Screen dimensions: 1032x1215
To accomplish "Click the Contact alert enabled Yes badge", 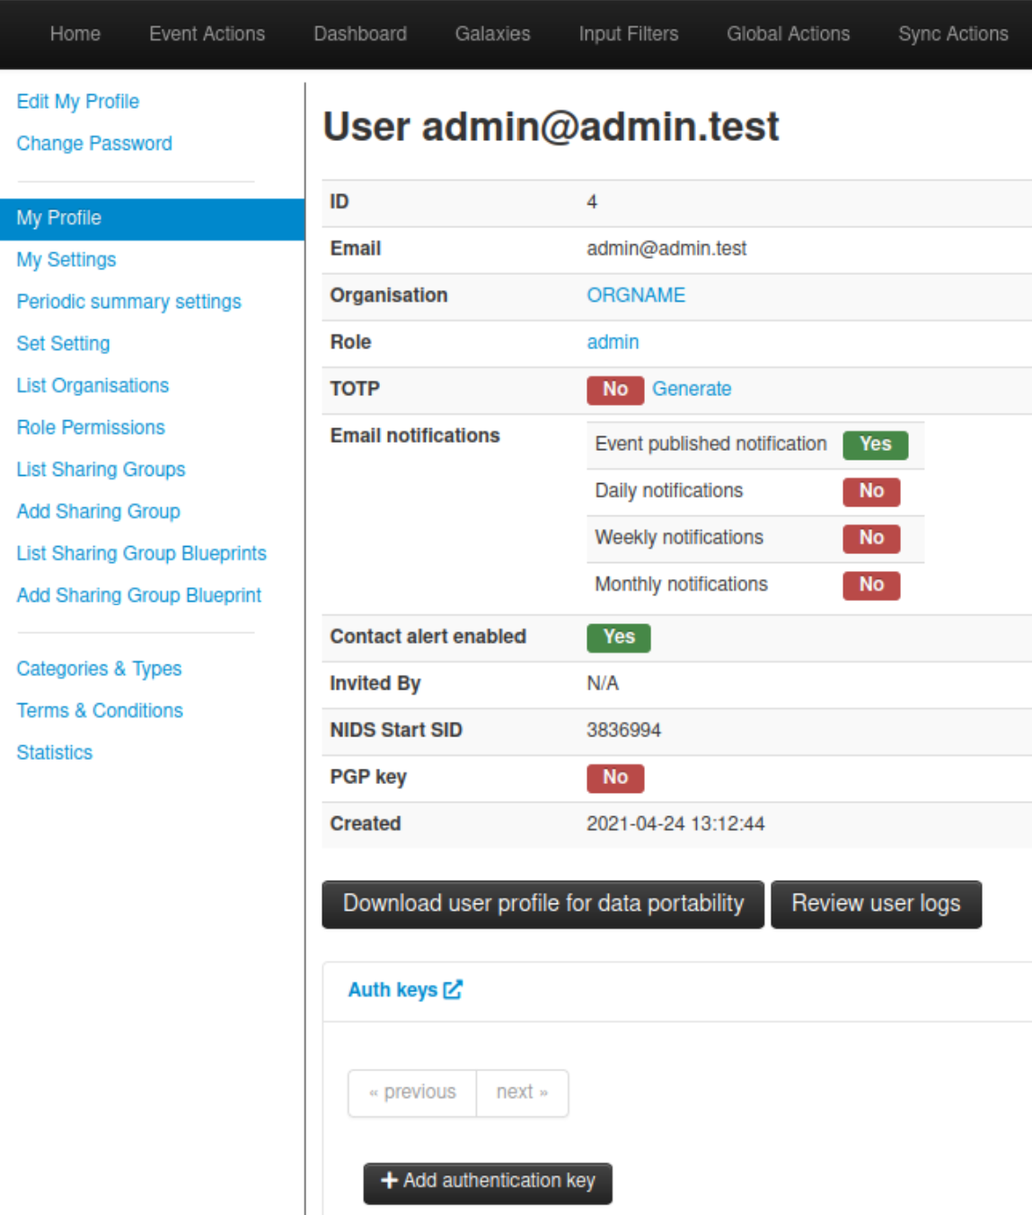I will (x=619, y=638).
